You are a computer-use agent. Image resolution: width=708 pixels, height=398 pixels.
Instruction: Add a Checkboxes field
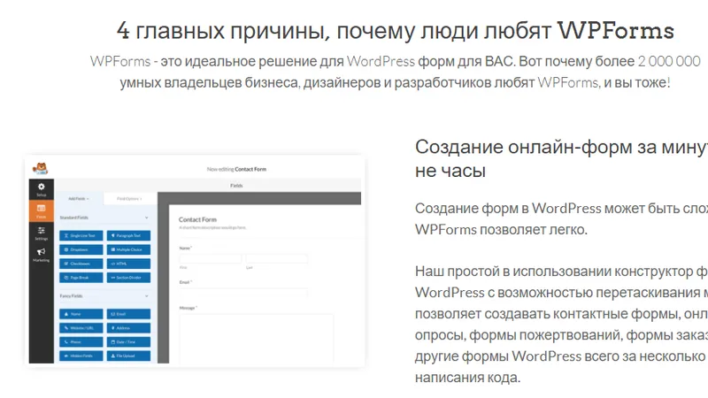point(81,264)
